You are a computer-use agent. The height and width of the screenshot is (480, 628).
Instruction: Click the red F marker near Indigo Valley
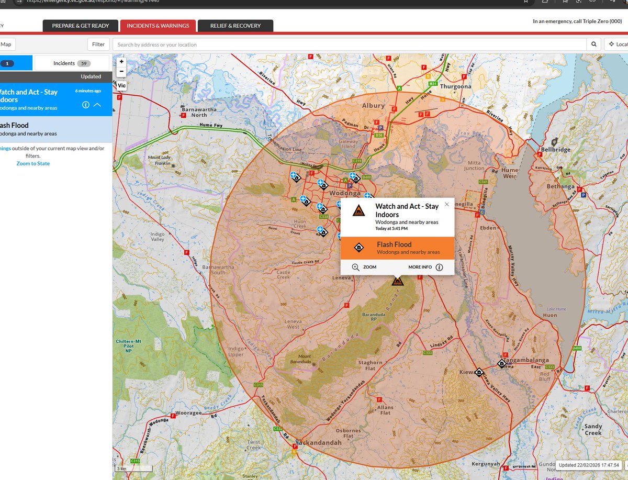click(187, 252)
